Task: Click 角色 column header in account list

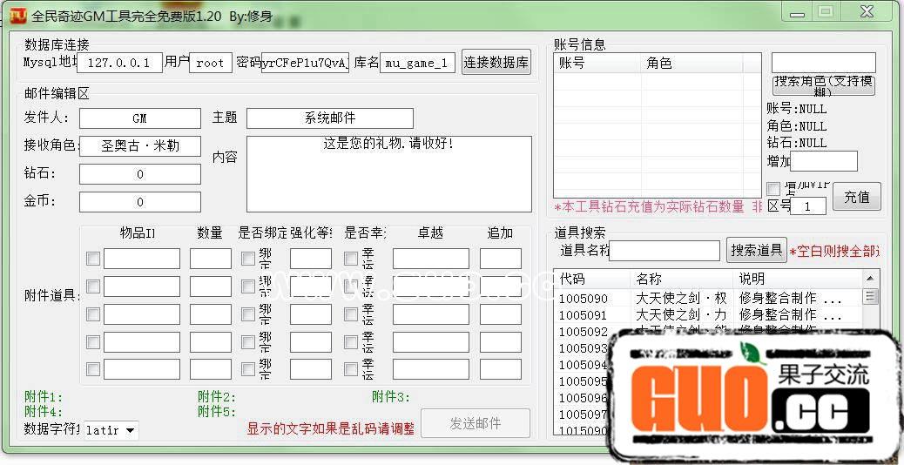Action: pos(688,64)
